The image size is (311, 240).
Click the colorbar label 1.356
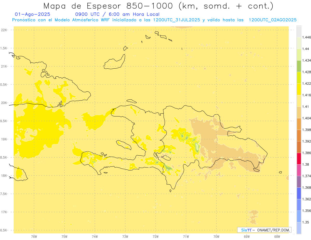pyautogui.click(x=307, y=211)
